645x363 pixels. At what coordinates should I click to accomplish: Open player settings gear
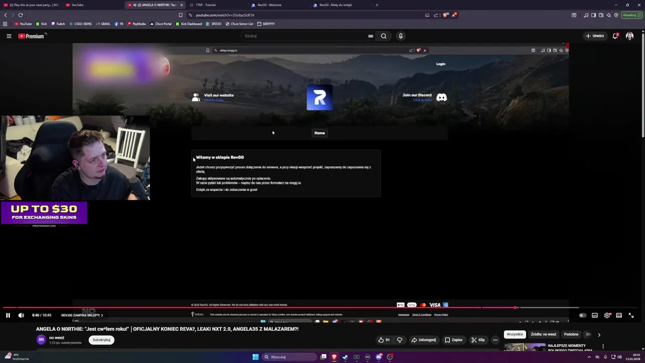coord(607,315)
